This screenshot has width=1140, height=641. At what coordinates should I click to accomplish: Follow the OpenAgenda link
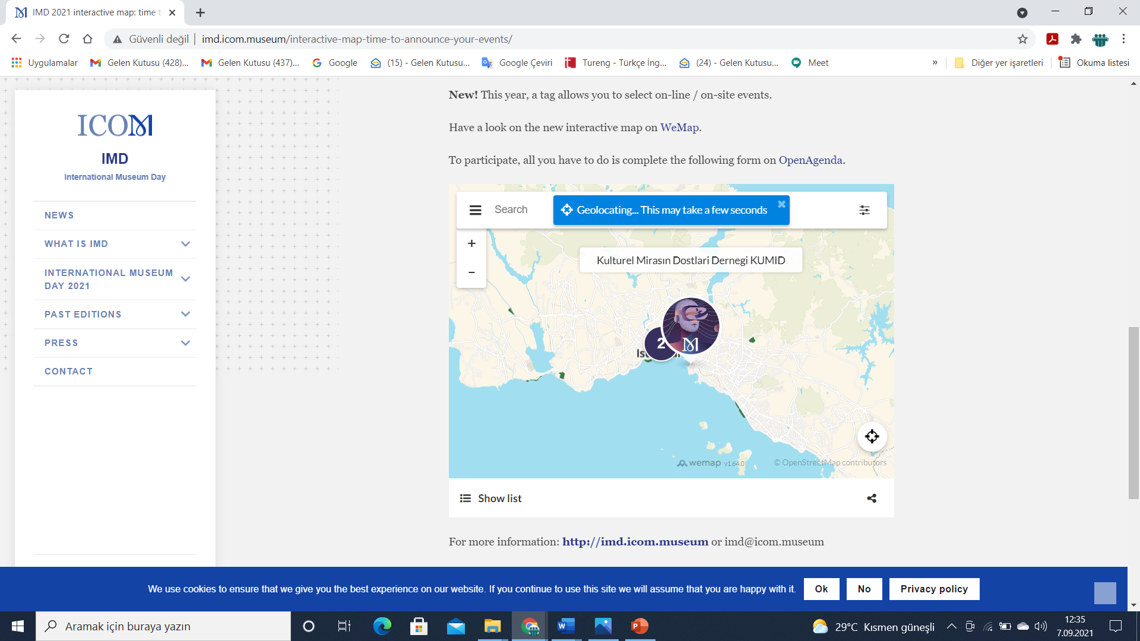point(810,160)
